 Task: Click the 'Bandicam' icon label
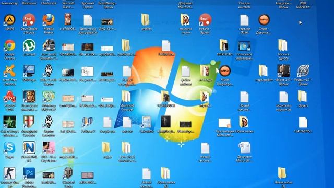coord(29,3)
